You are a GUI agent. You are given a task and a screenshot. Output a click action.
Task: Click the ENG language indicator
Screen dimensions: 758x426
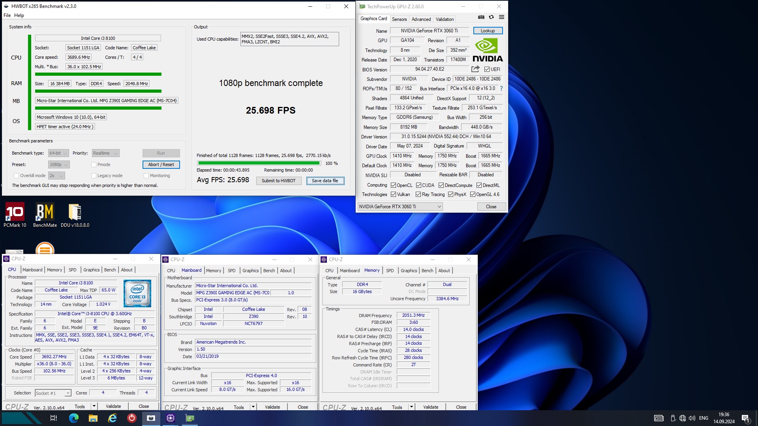(704, 418)
